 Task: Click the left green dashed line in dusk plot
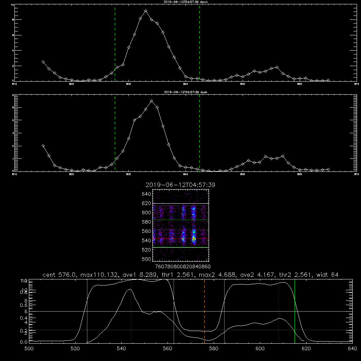[115, 133]
